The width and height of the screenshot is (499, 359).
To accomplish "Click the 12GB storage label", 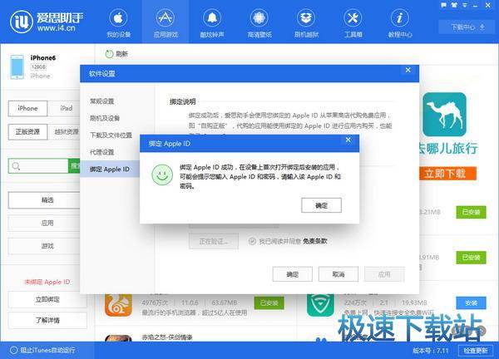I will coord(38,67).
